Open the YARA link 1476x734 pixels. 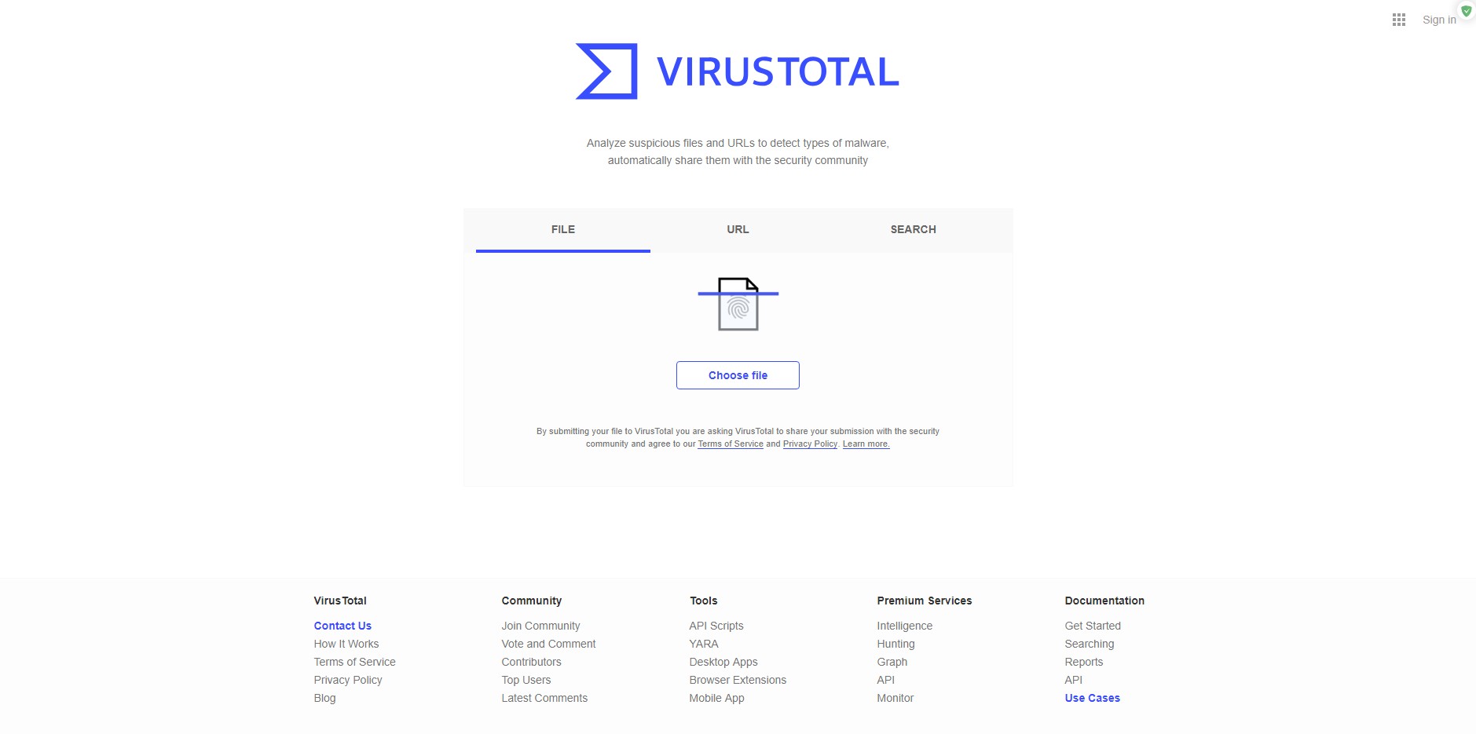pos(704,644)
